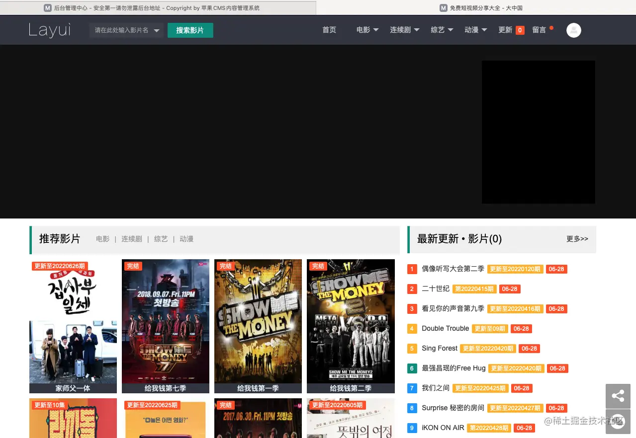The image size is (636, 438).
Task: Click the Layui logo
Action: coord(50,30)
